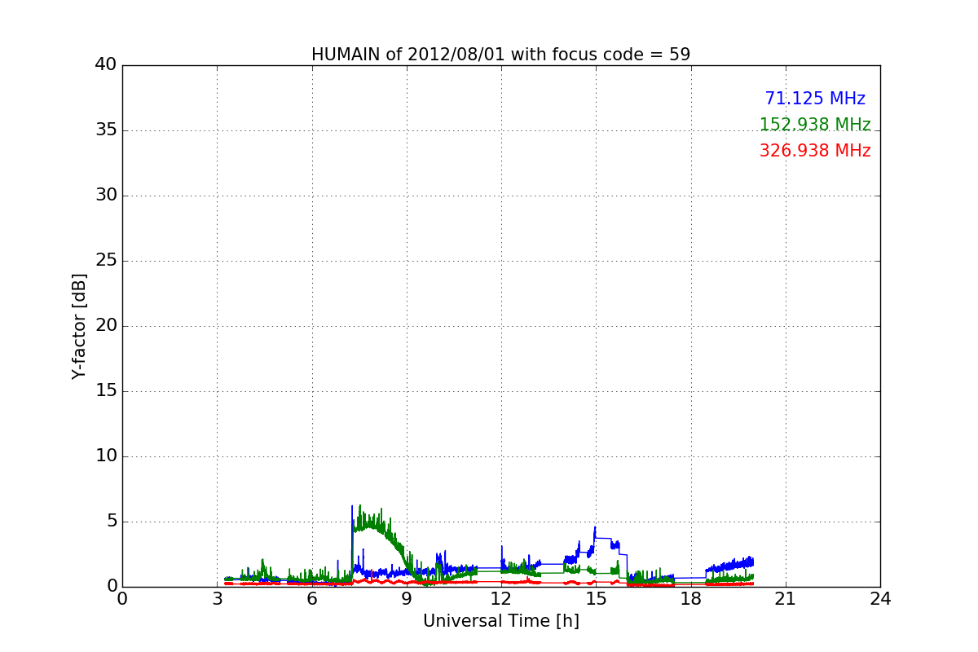Click the x-axis tick label 21
This screenshot has height=652, width=978.
pyautogui.click(x=786, y=599)
